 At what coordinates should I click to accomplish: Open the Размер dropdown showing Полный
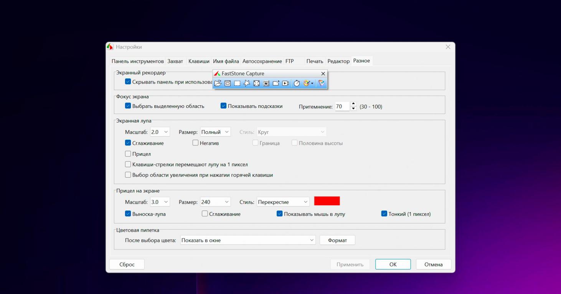pos(215,132)
